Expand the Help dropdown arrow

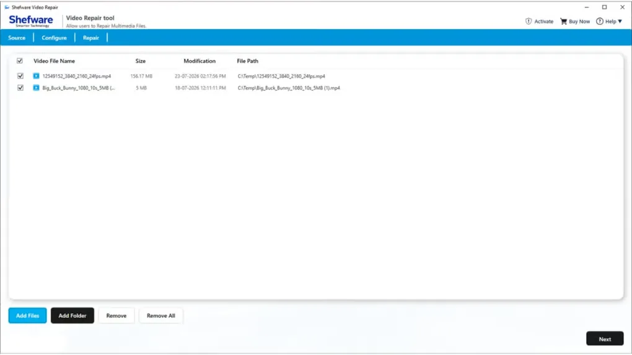(620, 21)
